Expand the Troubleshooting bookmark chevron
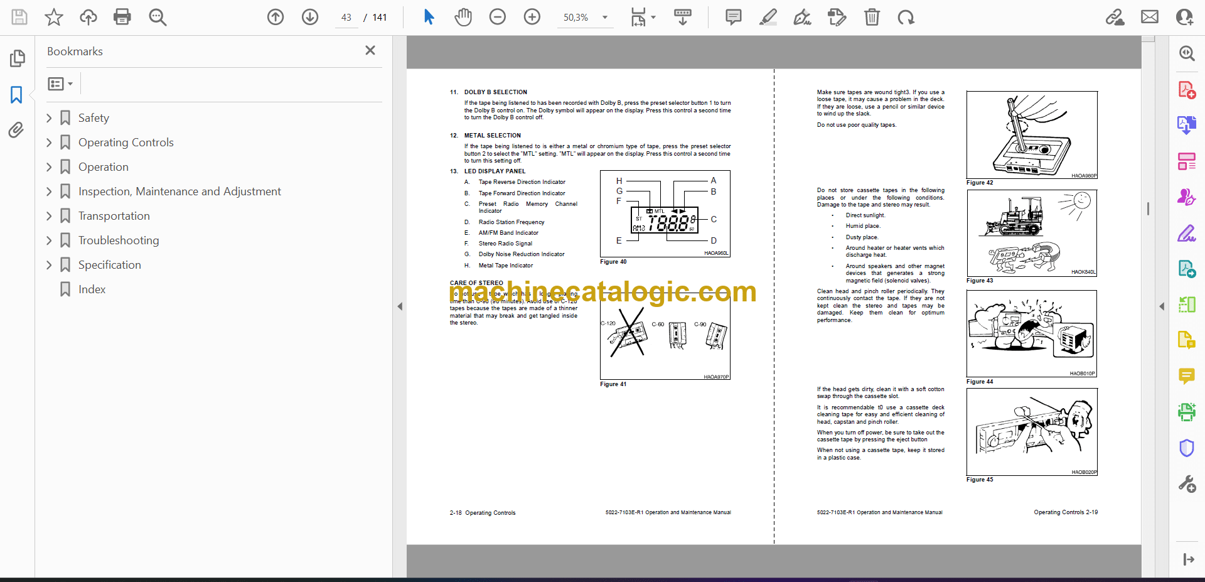 pyautogui.click(x=49, y=240)
